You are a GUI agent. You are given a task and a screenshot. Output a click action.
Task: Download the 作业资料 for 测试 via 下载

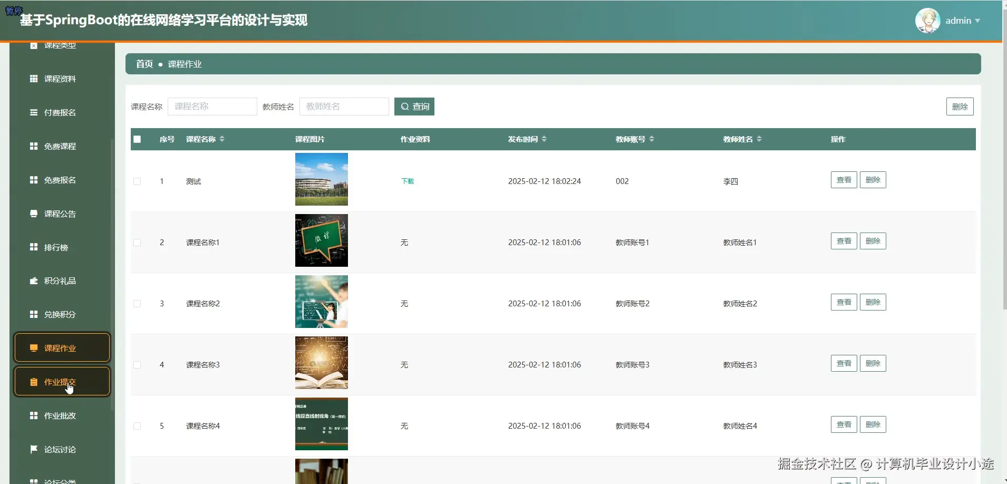[x=408, y=181]
